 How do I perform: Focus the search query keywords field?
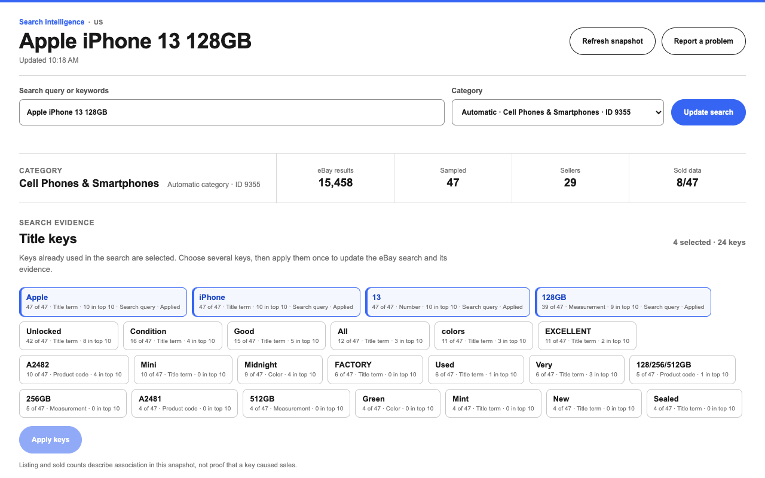232,112
